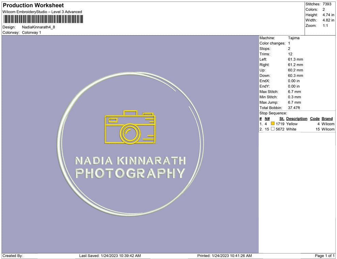Click the Zoom 1:1 value
337x259 pixels.
tap(325, 26)
